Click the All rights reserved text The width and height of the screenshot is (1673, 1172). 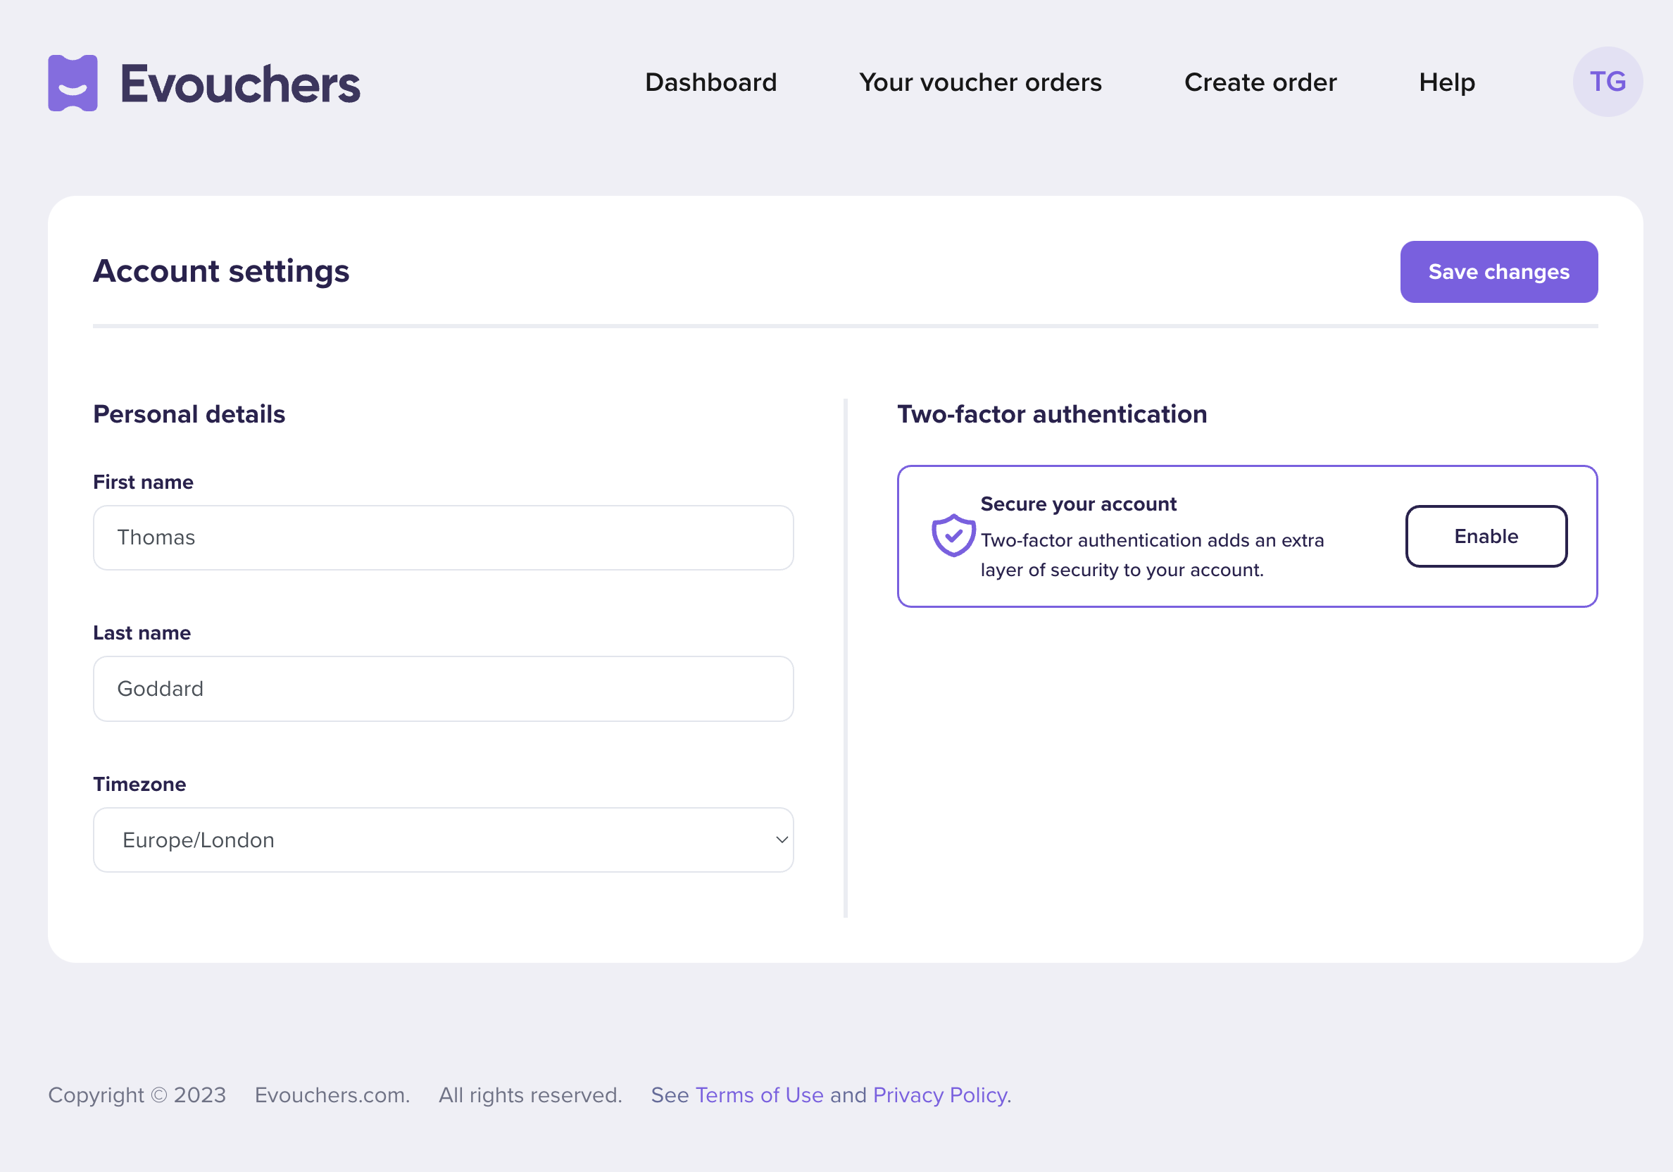(x=530, y=1095)
